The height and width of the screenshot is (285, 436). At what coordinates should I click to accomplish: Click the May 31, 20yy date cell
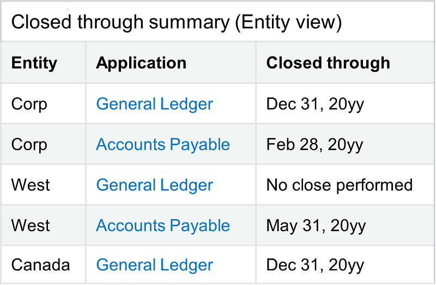click(316, 226)
